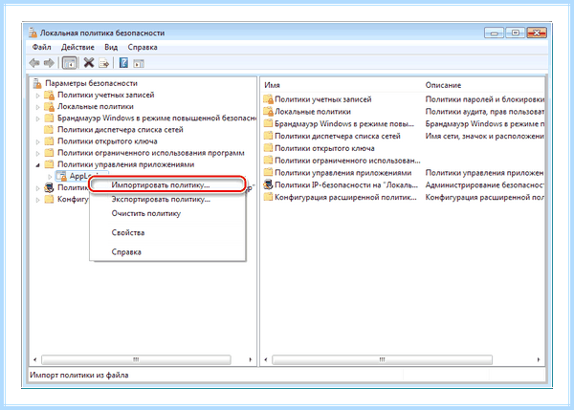The width and height of the screenshot is (574, 410).
Task: Click left pane scroll-right arrow
Action: (x=251, y=360)
